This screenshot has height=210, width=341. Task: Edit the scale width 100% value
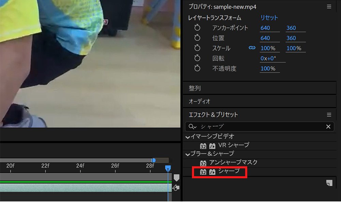[x=268, y=48]
